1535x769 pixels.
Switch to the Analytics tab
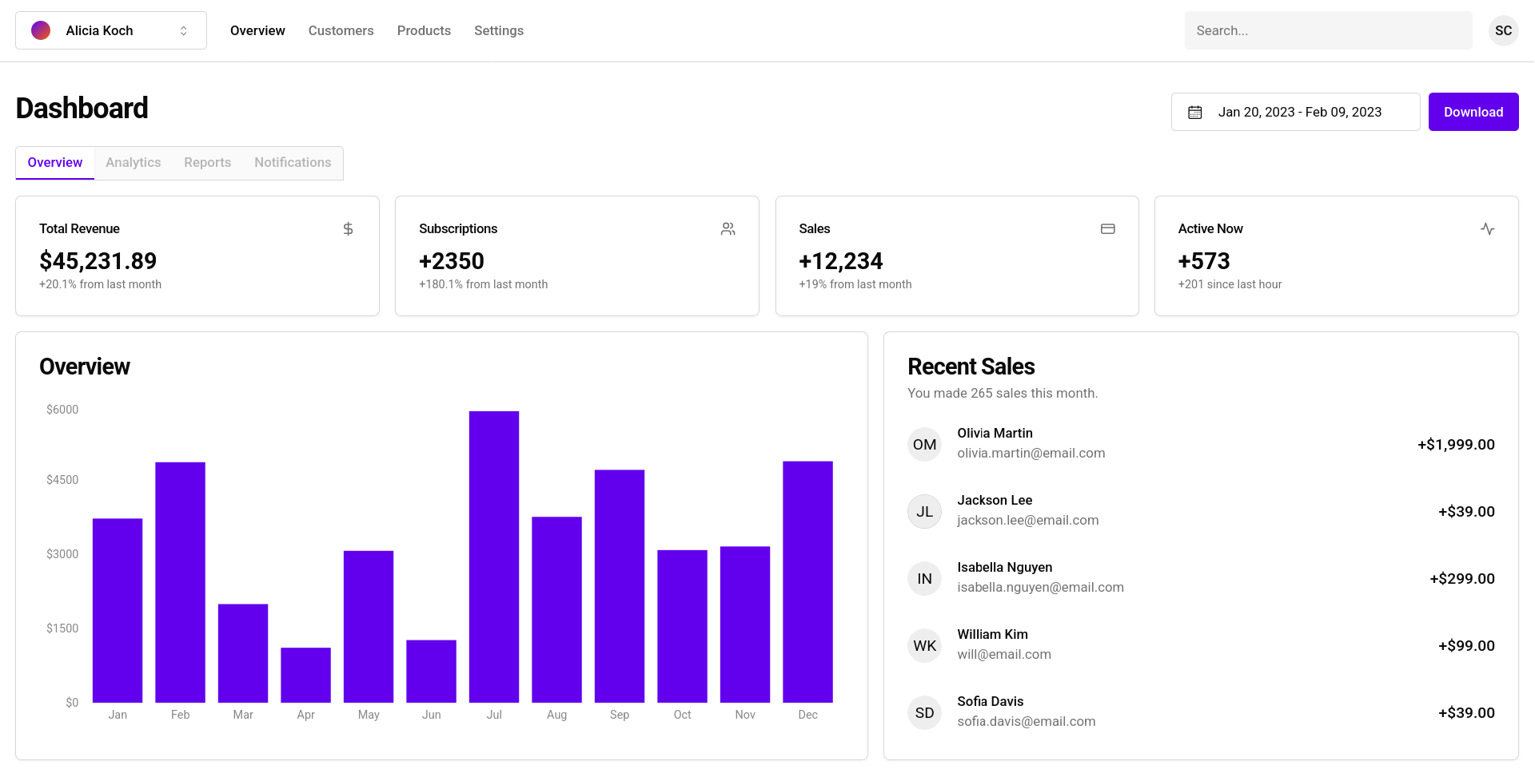pos(134,163)
